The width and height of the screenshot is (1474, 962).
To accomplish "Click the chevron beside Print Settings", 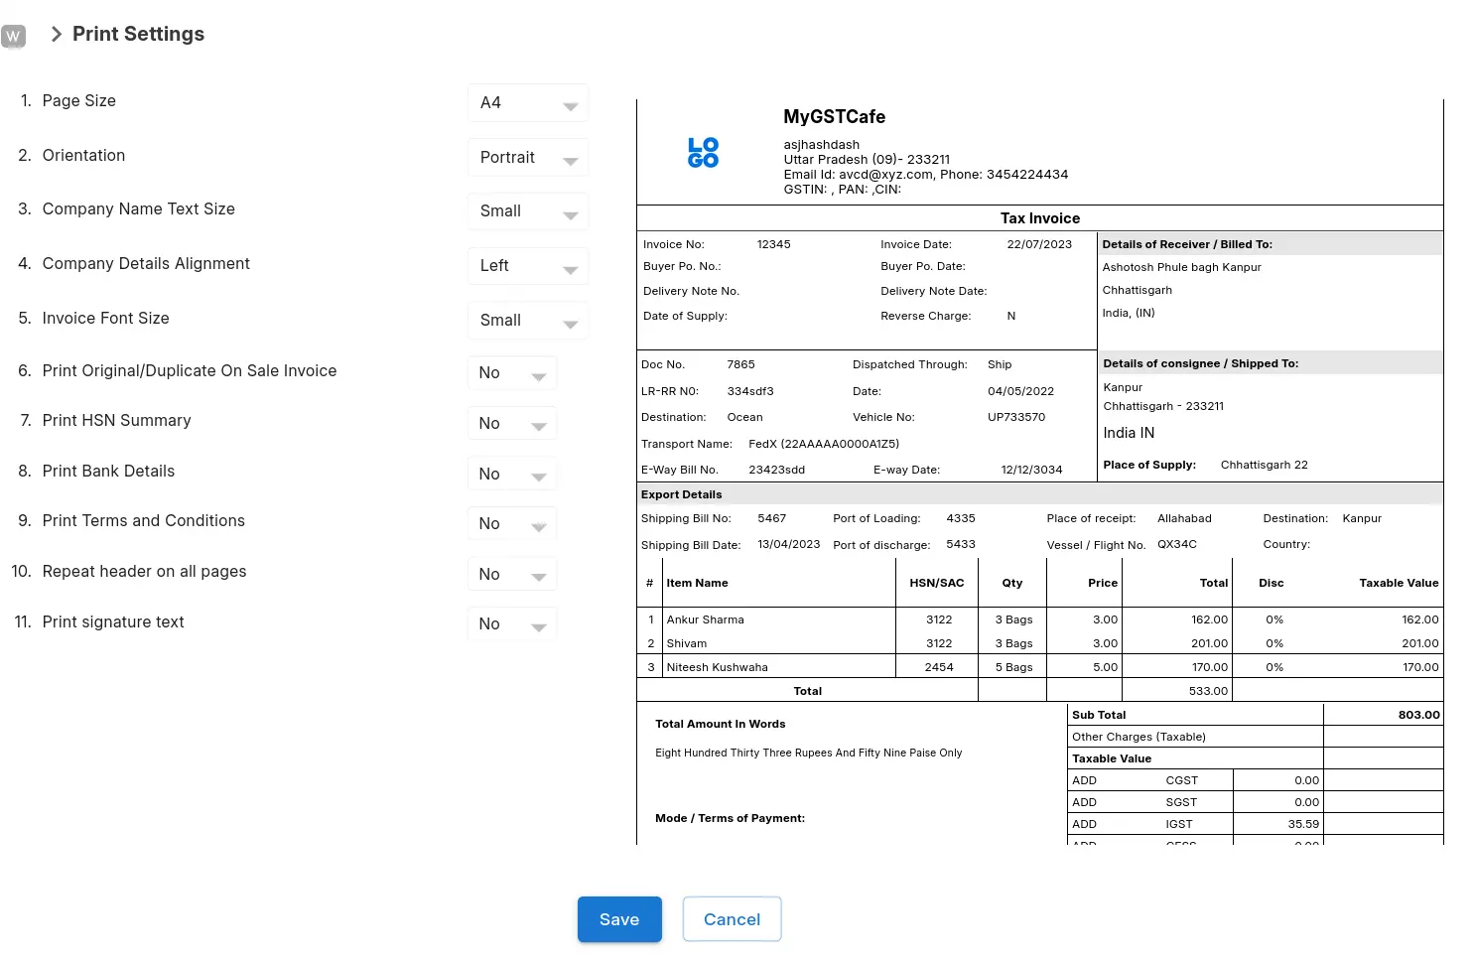I will point(56,34).
